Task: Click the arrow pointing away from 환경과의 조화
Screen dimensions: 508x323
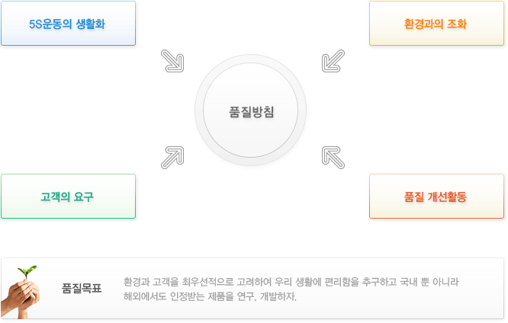Action: coord(333,61)
